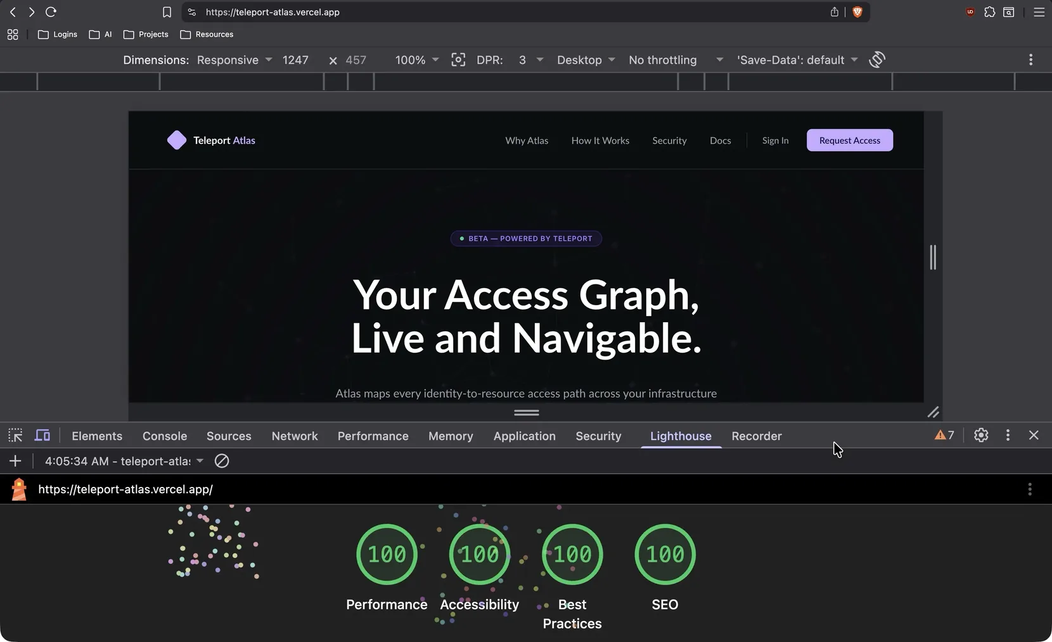Open the sidebar panel icon

click(x=1009, y=12)
